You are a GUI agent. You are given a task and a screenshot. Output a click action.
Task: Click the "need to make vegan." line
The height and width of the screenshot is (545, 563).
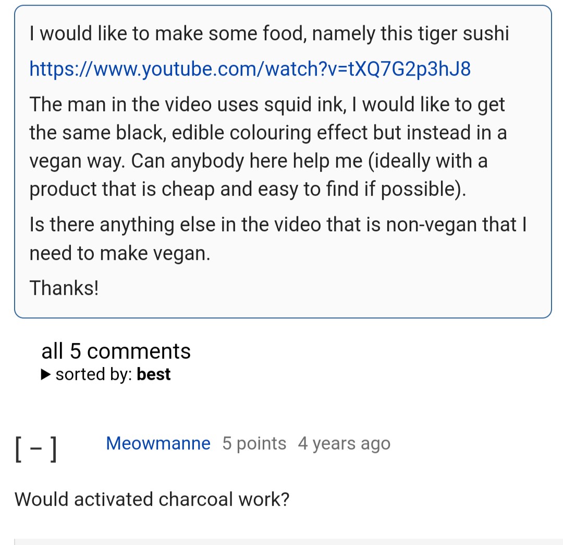coord(120,253)
